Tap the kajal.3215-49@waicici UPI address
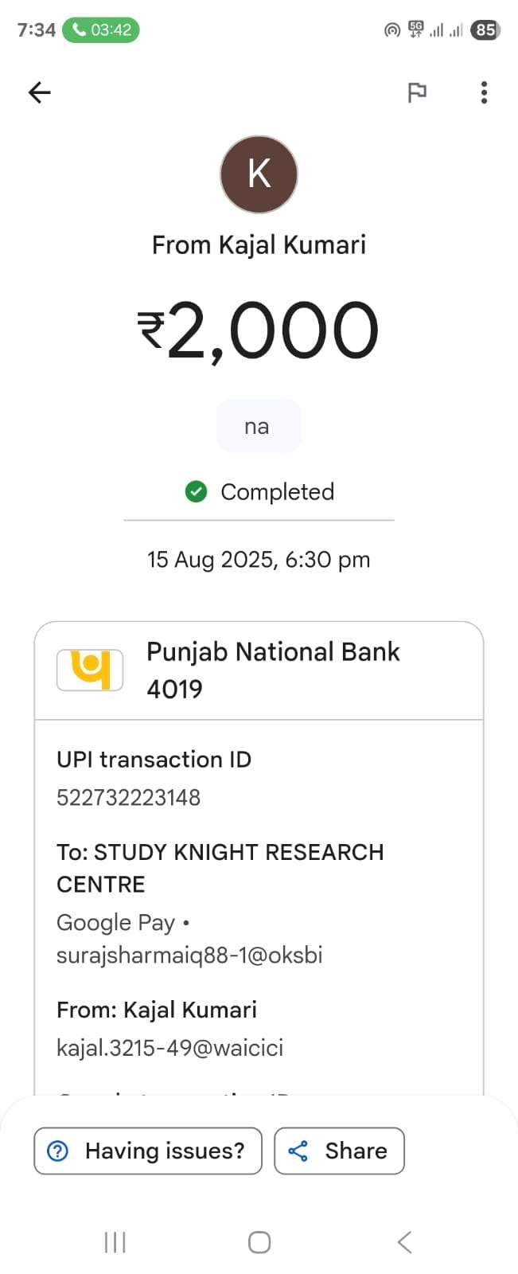 click(169, 1048)
